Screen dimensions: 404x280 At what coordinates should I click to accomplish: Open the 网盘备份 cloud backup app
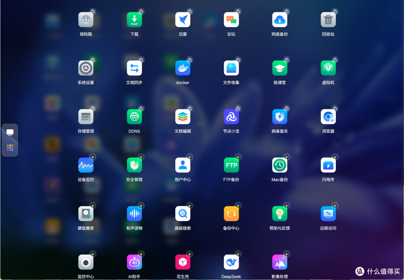pos(279,20)
